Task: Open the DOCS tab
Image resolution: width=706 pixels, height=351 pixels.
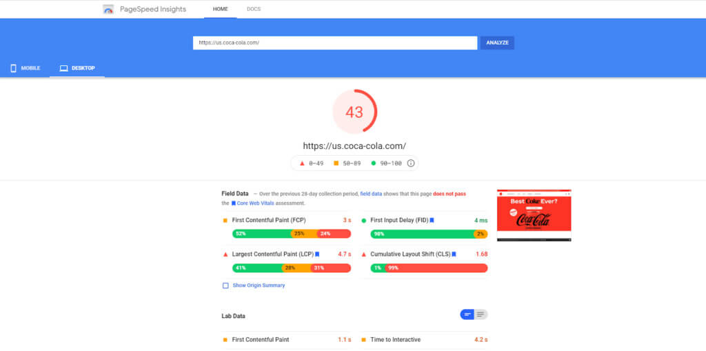Action: point(254,9)
